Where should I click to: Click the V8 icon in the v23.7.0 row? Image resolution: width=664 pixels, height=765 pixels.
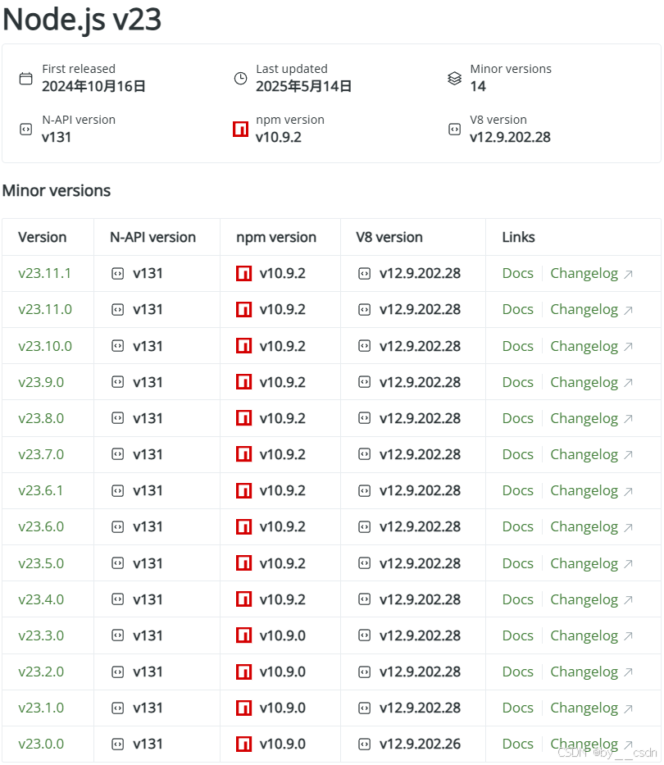(365, 454)
